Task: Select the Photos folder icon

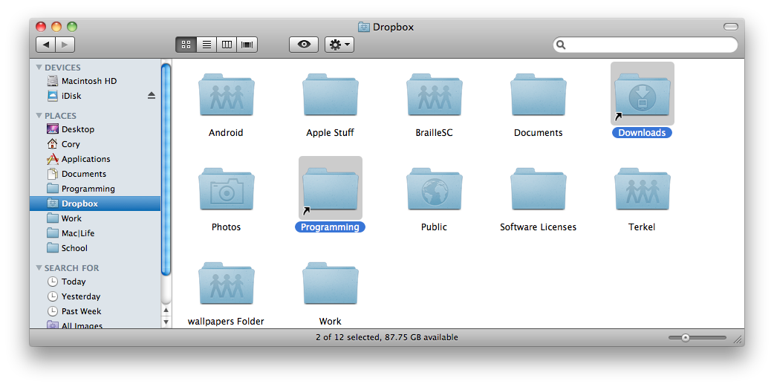Action: [x=227, y=189]
